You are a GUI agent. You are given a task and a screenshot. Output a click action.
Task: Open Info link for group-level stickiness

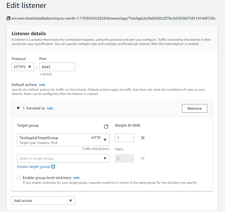(76, 178)
